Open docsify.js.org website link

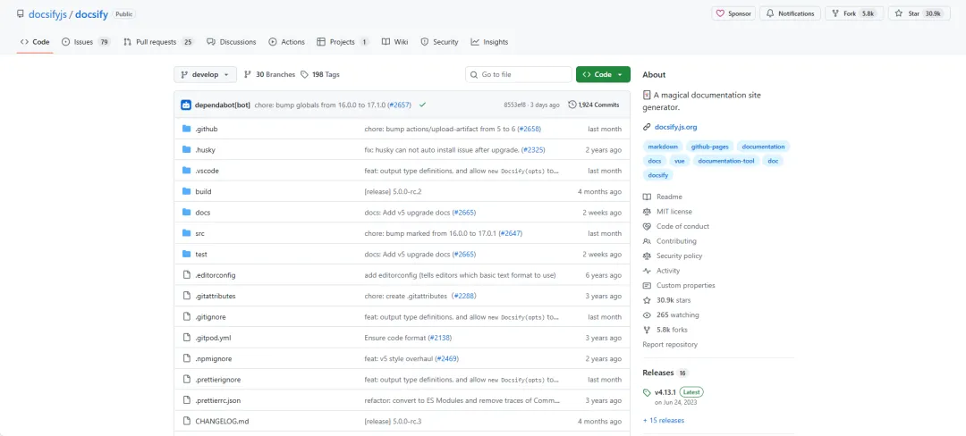676,127
